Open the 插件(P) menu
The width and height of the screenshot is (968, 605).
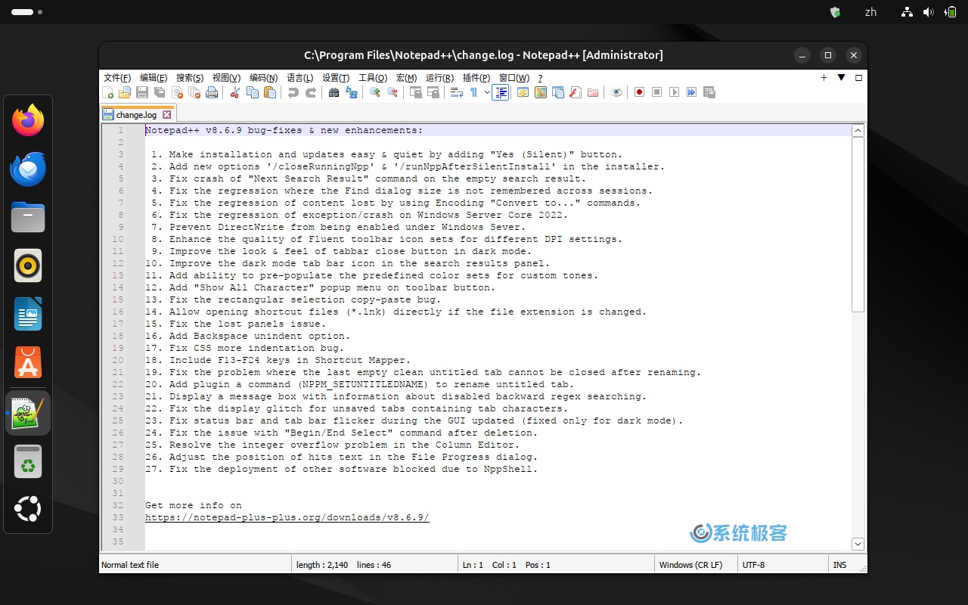click(476, 78)
